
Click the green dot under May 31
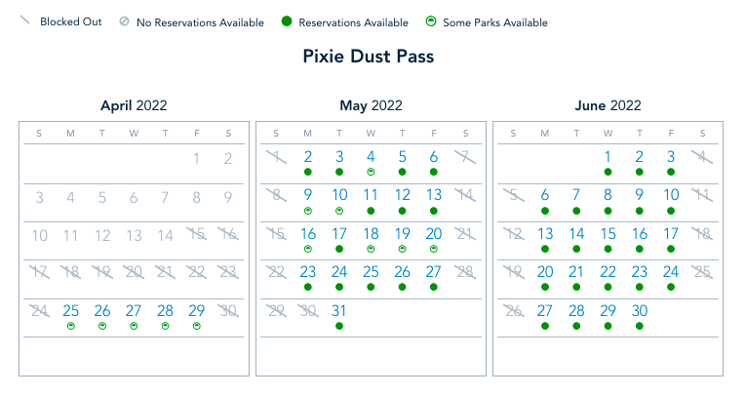pyautogui.click(x=339, y=326)
